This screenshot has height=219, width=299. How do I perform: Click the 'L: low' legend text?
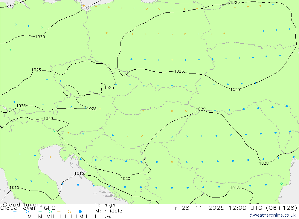[103, 217]
